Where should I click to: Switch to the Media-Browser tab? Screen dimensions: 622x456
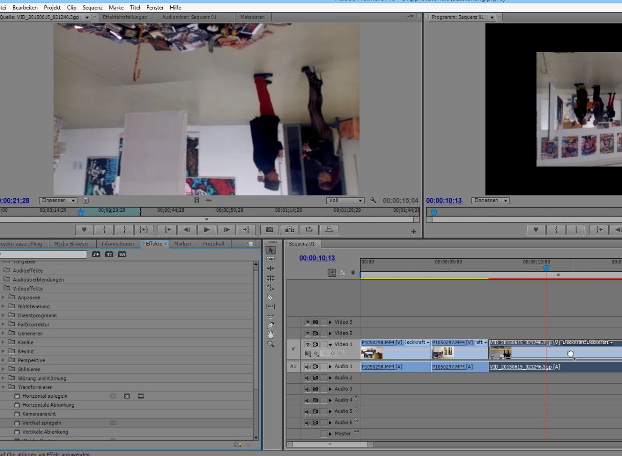coord(72,244)
